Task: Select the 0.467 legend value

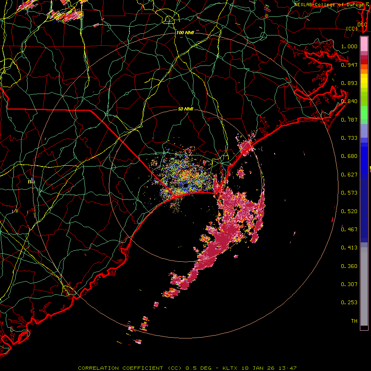Action: [x=349, y=230]
